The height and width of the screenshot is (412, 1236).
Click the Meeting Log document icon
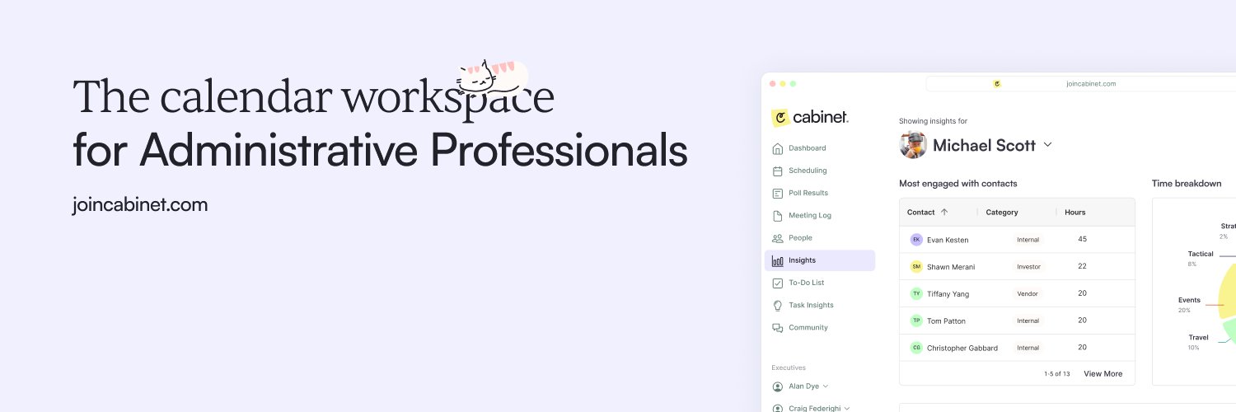pos(777,216)
